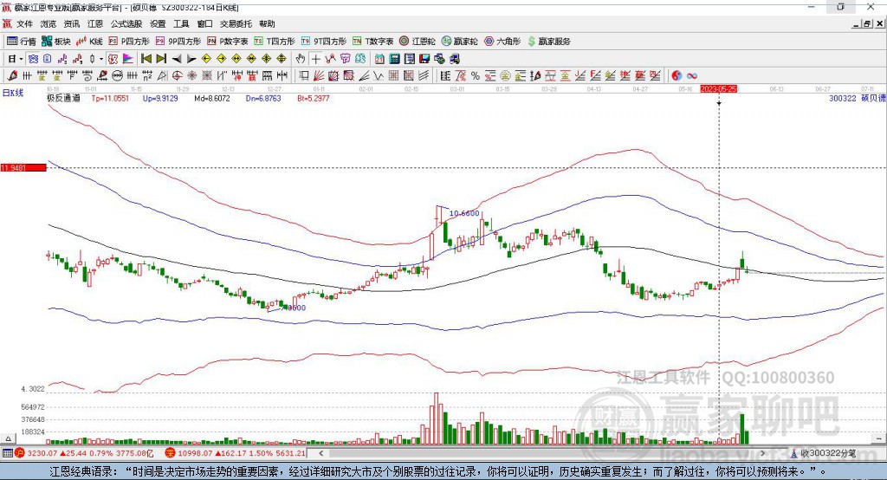Click the 赢家服务 button
This screenshot has height=480, width=887.
pos(548,42)
